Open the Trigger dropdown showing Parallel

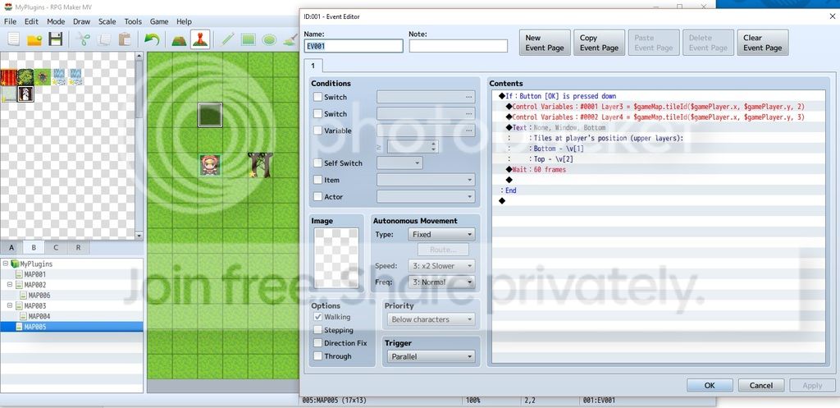[x=431, y=356]
